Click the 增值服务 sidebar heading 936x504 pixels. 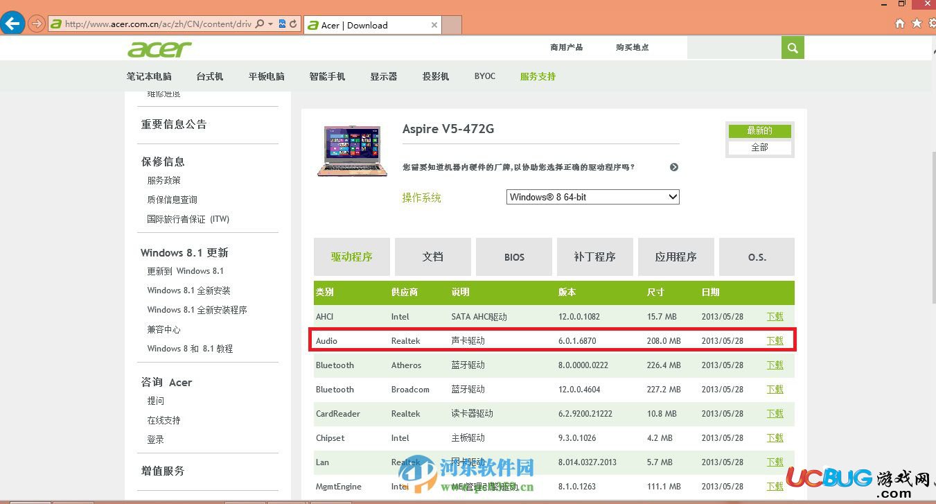163,471
